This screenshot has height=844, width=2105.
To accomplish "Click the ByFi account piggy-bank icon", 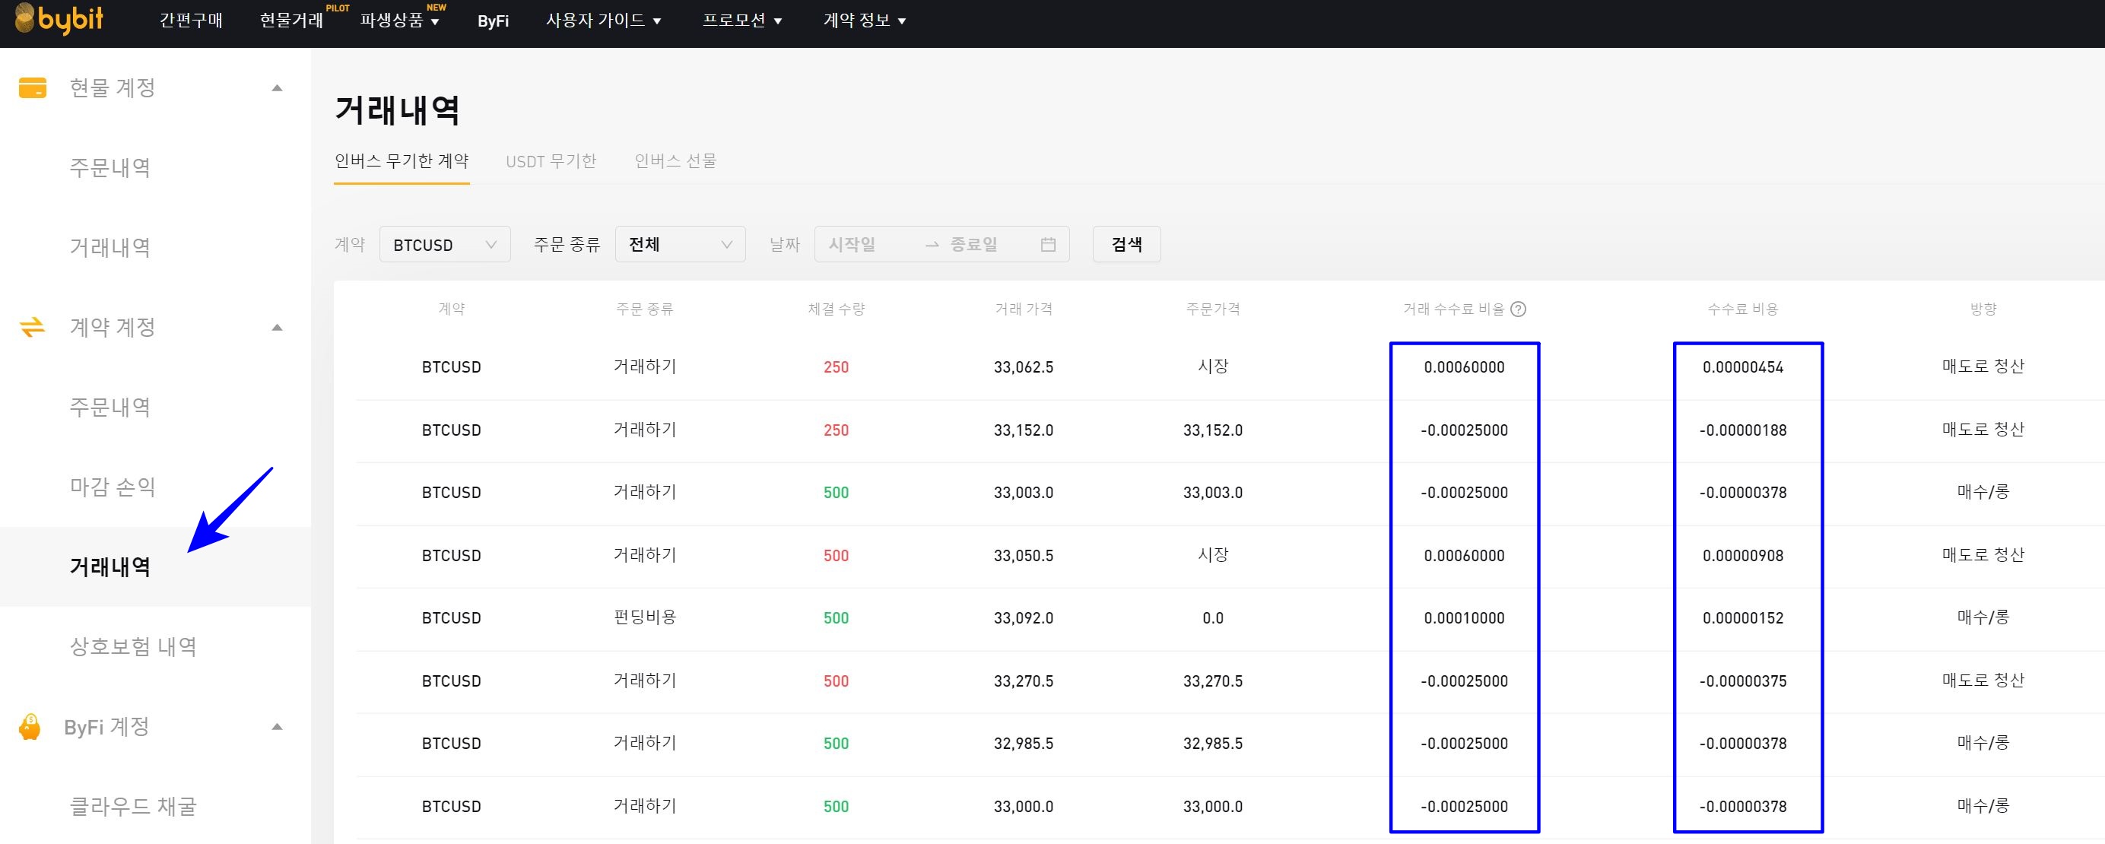I will [x=30, y=726].
